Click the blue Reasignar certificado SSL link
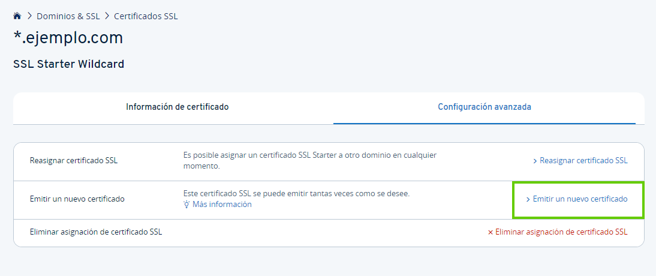Viewport: 656px width, 276px height. tap(583, 161)
